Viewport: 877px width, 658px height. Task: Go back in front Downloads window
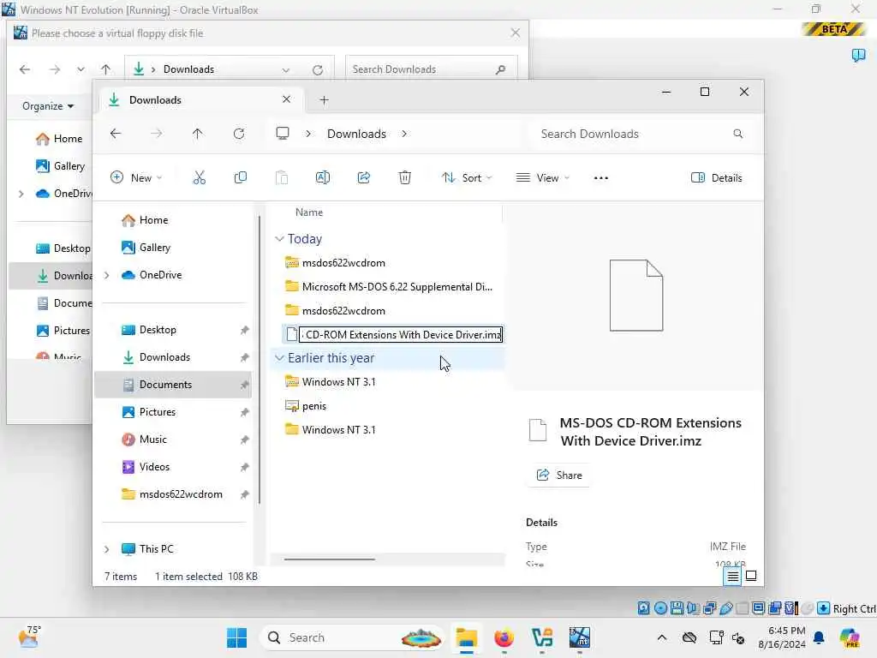pyautogui.click(x=116, y=134)
